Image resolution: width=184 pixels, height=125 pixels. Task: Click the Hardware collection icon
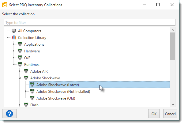pos(20,51)
